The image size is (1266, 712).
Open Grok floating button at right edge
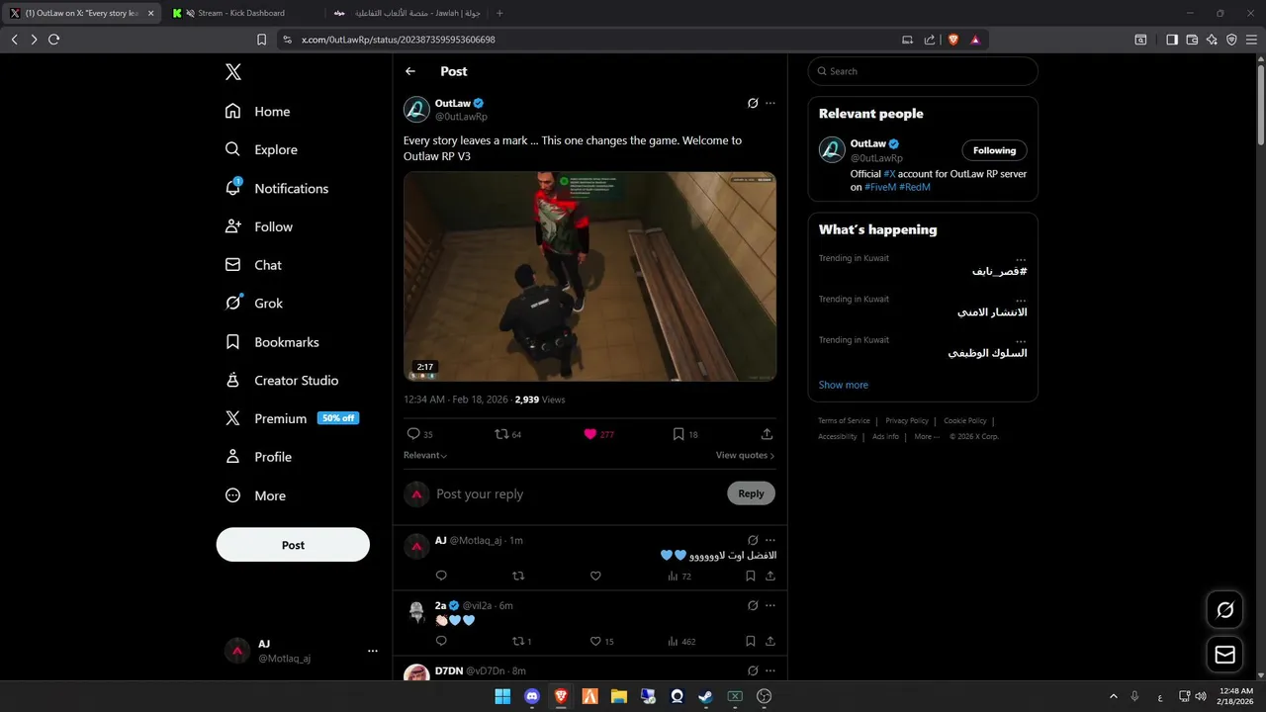[1224, 610]
